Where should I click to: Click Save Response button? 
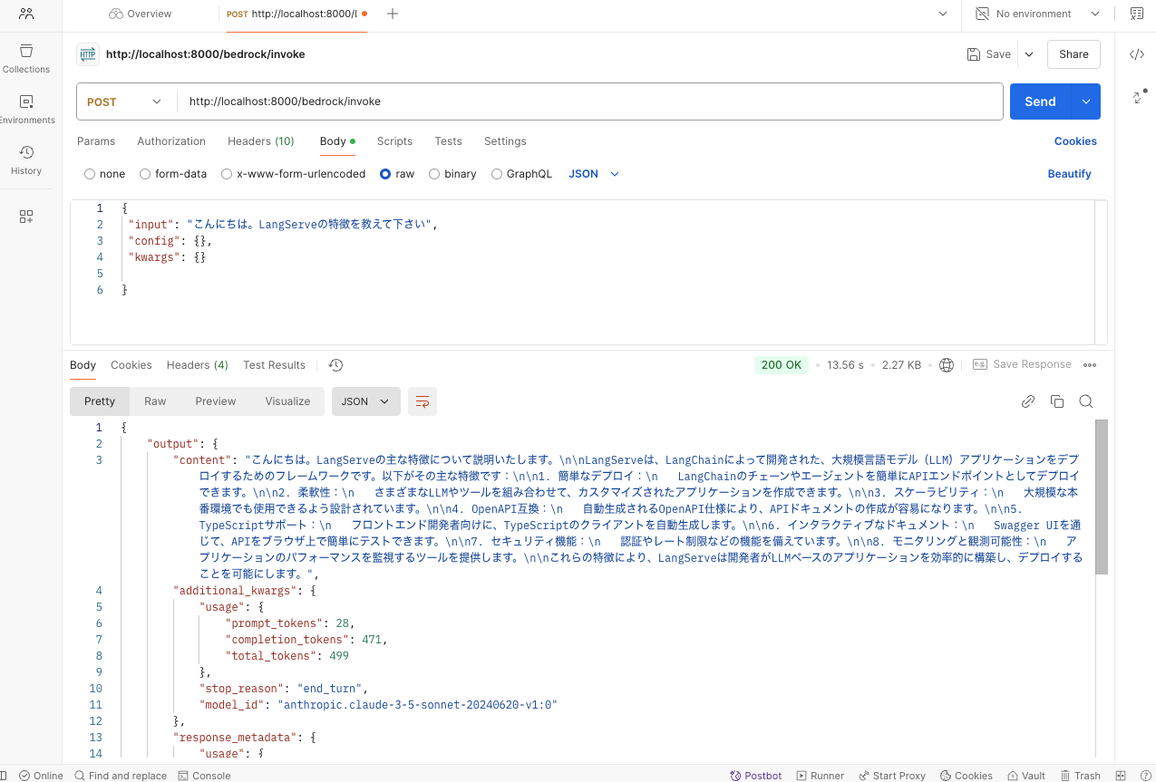click(1022, 365)
